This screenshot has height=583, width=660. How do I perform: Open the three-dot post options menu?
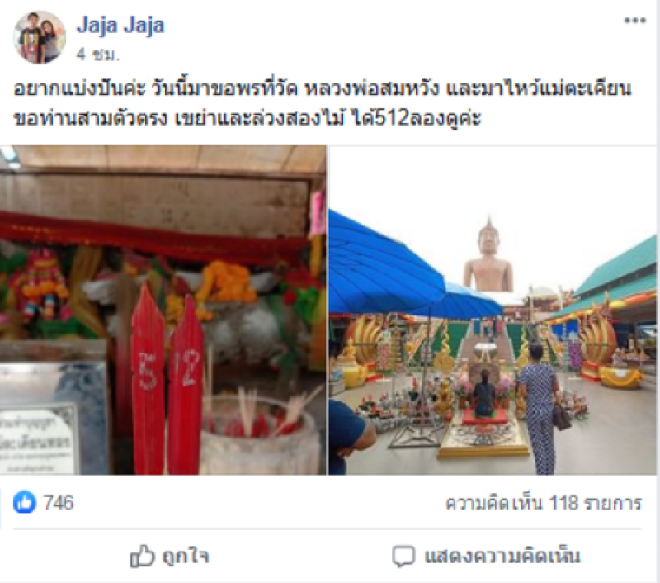pos(634,20)
